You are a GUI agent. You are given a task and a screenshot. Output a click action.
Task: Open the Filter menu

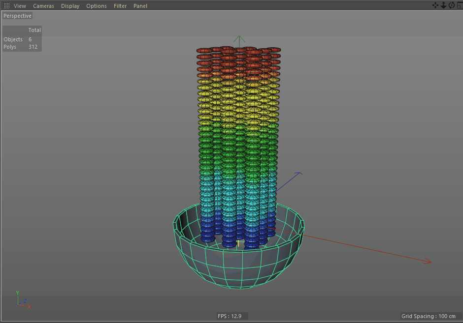tap(120, 5)
